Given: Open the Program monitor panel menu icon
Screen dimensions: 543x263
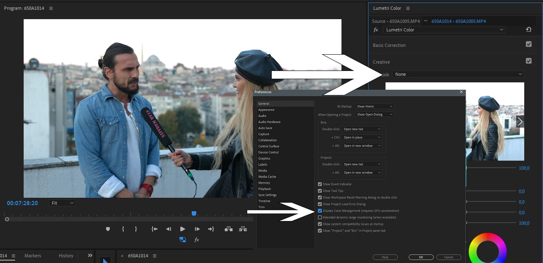Looking at the screenshot, I should click(51, 8).
